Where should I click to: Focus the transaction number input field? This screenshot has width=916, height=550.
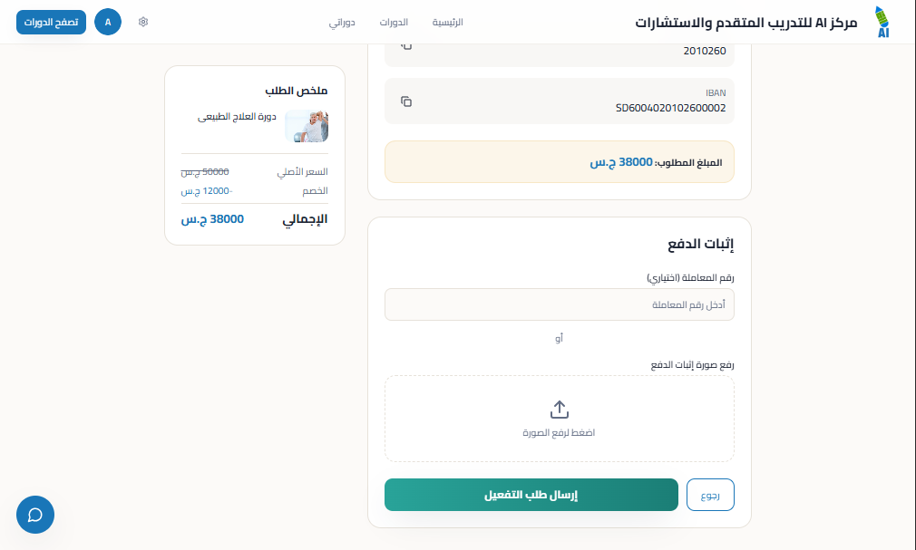(560, 304)
